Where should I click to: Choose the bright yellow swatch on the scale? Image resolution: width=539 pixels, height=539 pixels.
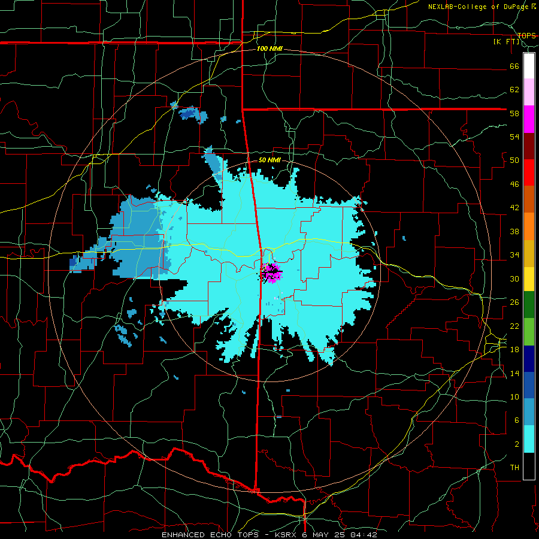(529, 279)
